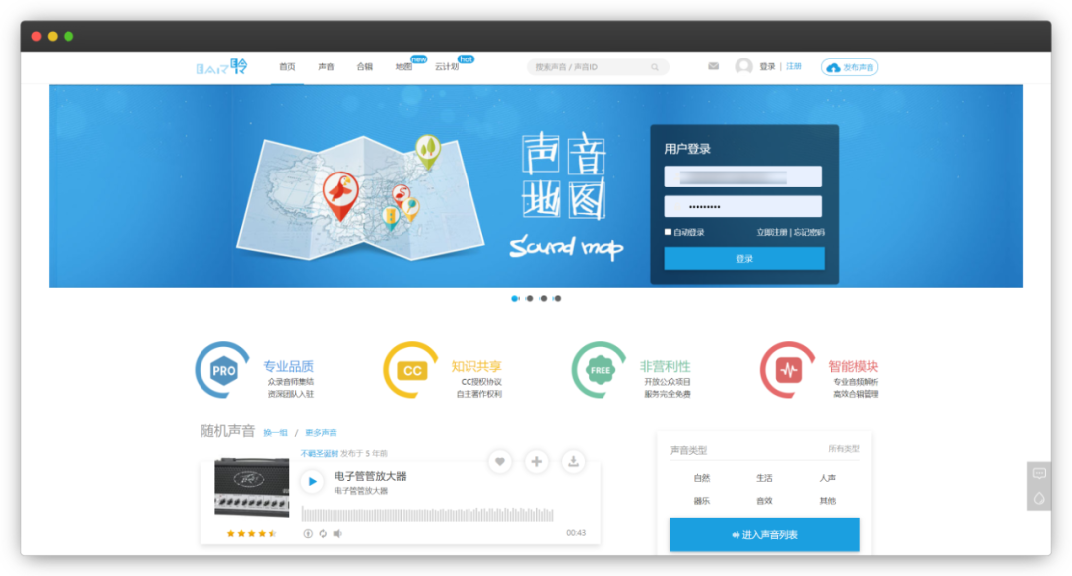Select the 音效 sound category
Viewport: 1072px width, 576px height.
[x=765, y=500]
